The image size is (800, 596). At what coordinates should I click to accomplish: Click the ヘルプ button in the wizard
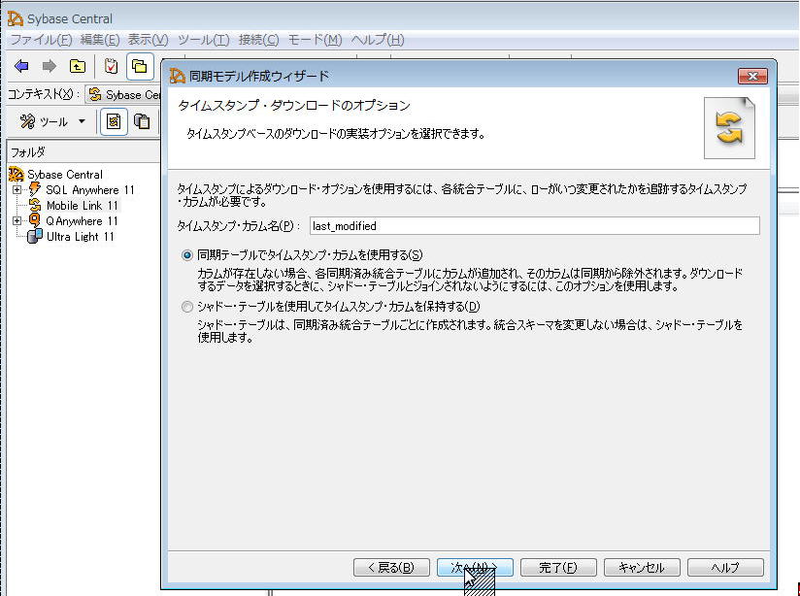tap(725, 568)
